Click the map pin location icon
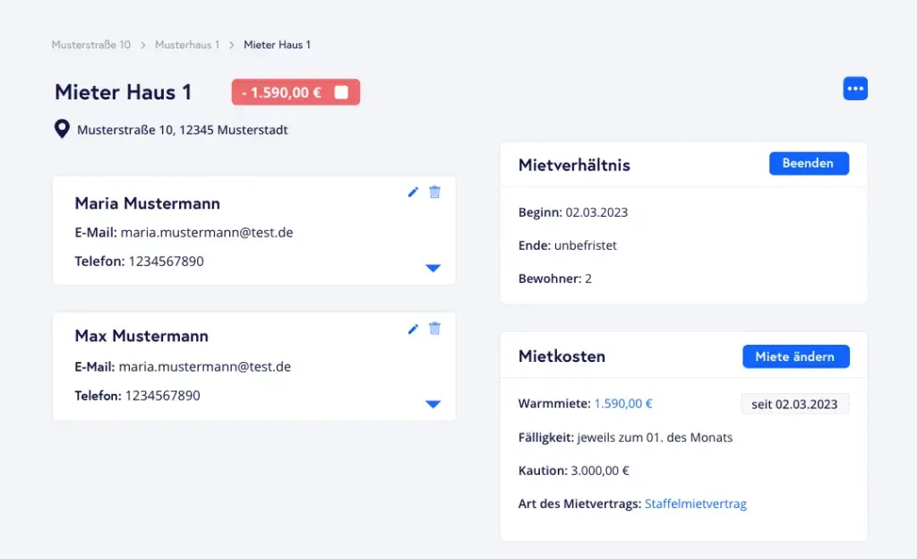Screen dimensions: 917x559 [62, 130]
